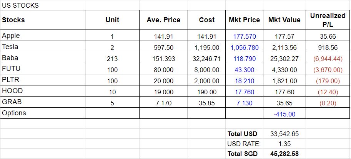Select Tesla market price 1,056.780

[244, 48]
